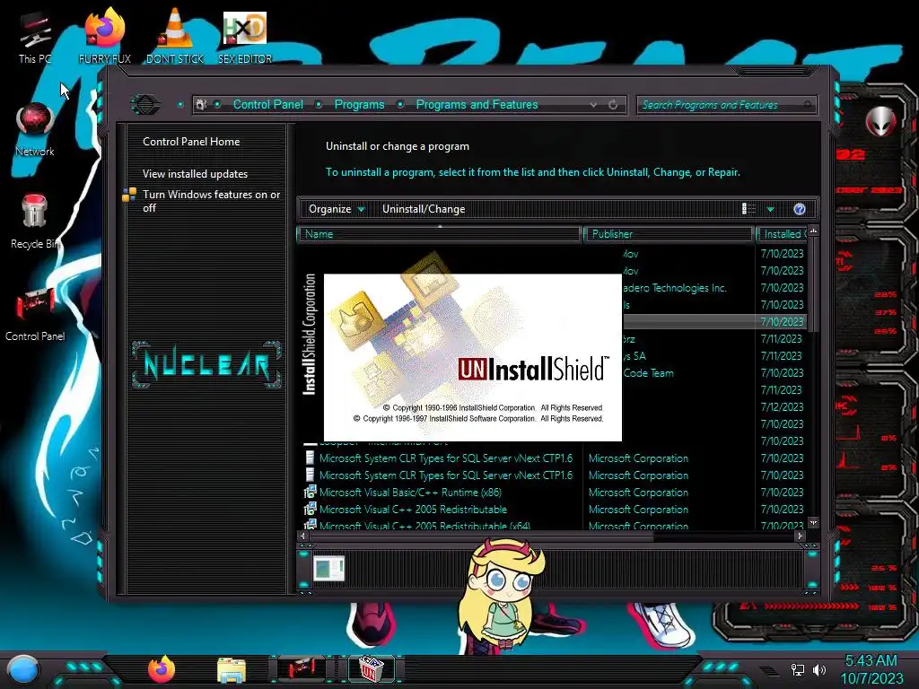Select Programs and Features breadcrumb
The width and height of the screenshot is (919, 689).
pos(477,104)
